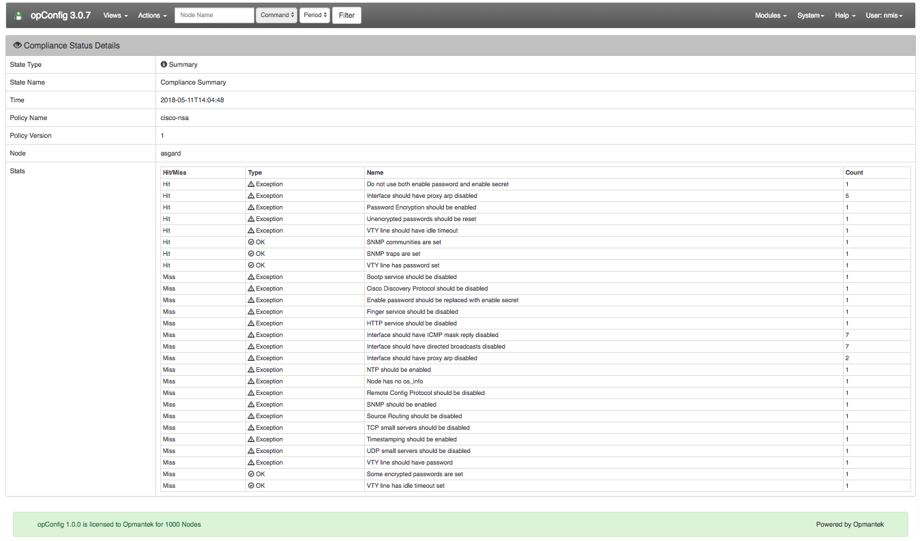Click OK check icon for SNMP communities are set
This screenshot has height=541, width=920.
click(251, 242)
